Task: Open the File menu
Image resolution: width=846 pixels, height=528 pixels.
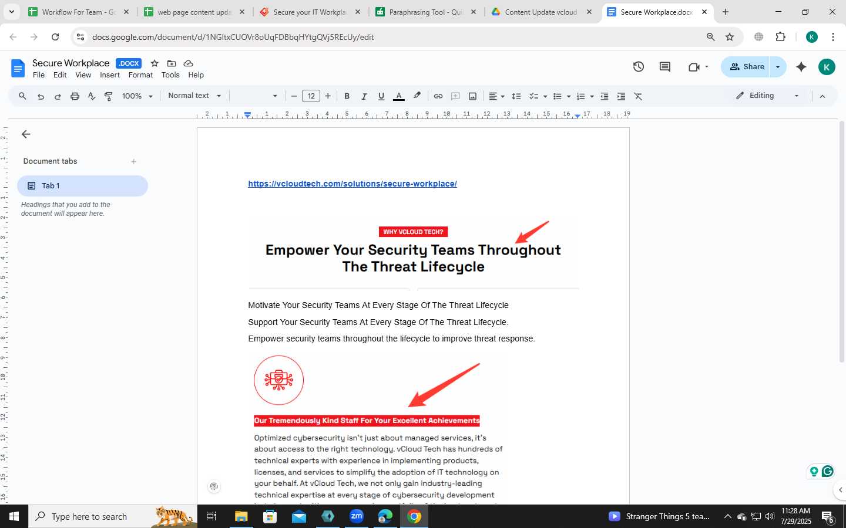Action: [x=39, y=75]
